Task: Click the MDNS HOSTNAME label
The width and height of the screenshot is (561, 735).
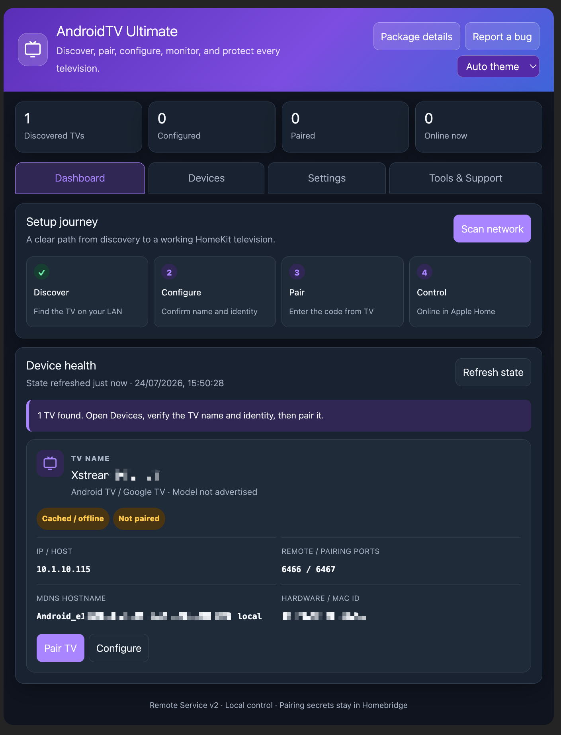Action: [x=71, y=598]
